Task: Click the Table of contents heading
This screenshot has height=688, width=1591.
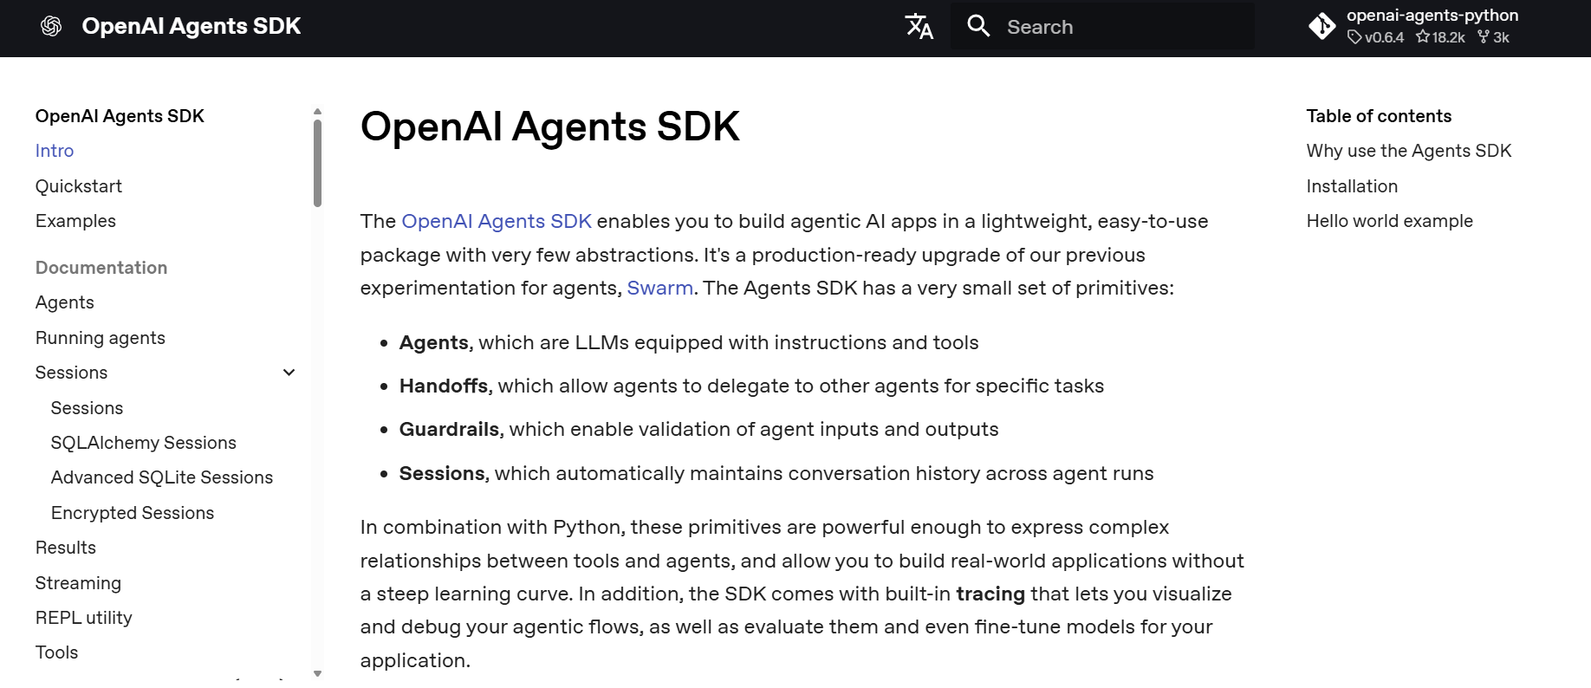Action: pos(1379,116)
